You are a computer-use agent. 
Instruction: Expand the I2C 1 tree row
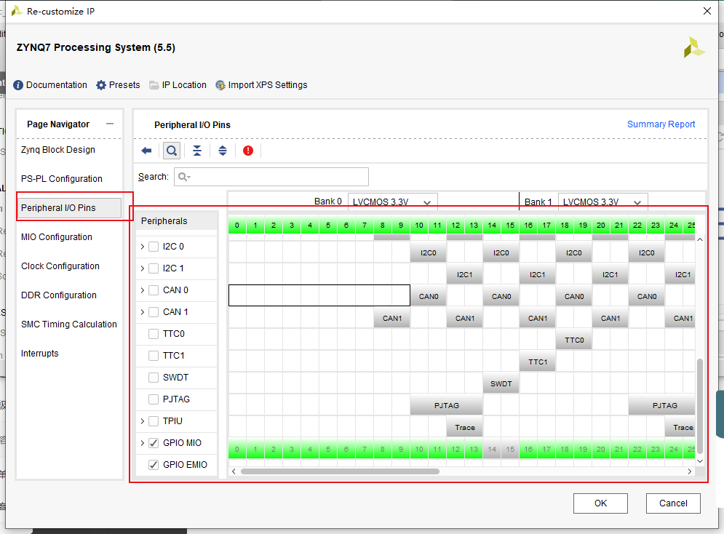pos(142,268)
